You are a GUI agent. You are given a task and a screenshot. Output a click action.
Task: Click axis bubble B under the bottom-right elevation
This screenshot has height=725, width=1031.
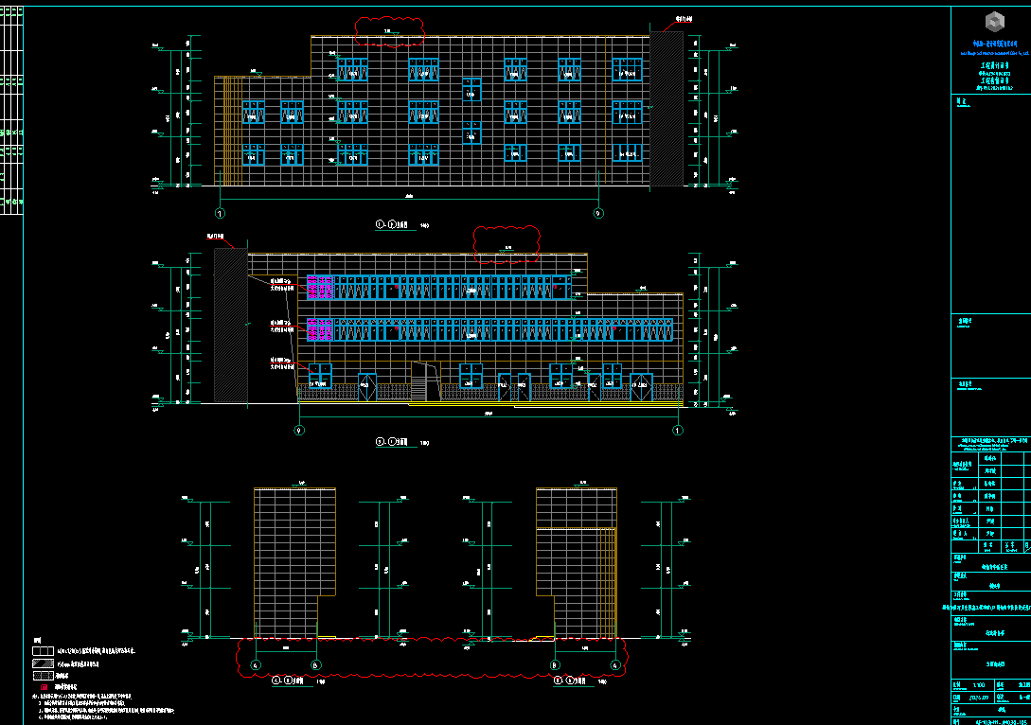point(555,665)
